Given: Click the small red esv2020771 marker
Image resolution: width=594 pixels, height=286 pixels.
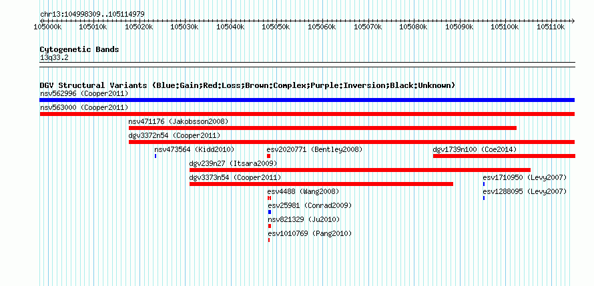Looking at the screenshot, I should (268, 156).
